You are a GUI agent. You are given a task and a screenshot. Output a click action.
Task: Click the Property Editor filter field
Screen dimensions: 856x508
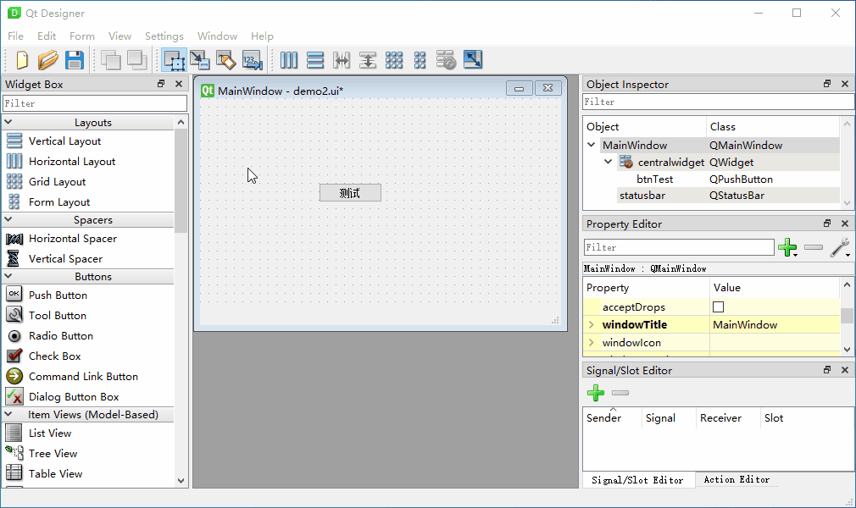click(679, 247)
